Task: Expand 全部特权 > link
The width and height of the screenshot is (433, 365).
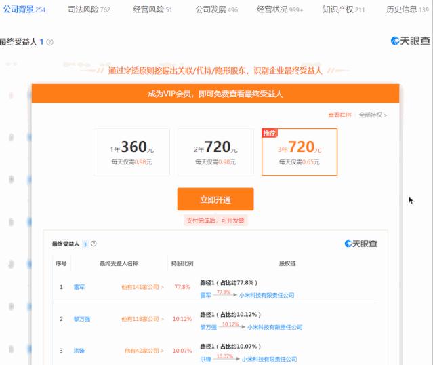Action: [x=373, y=115]
